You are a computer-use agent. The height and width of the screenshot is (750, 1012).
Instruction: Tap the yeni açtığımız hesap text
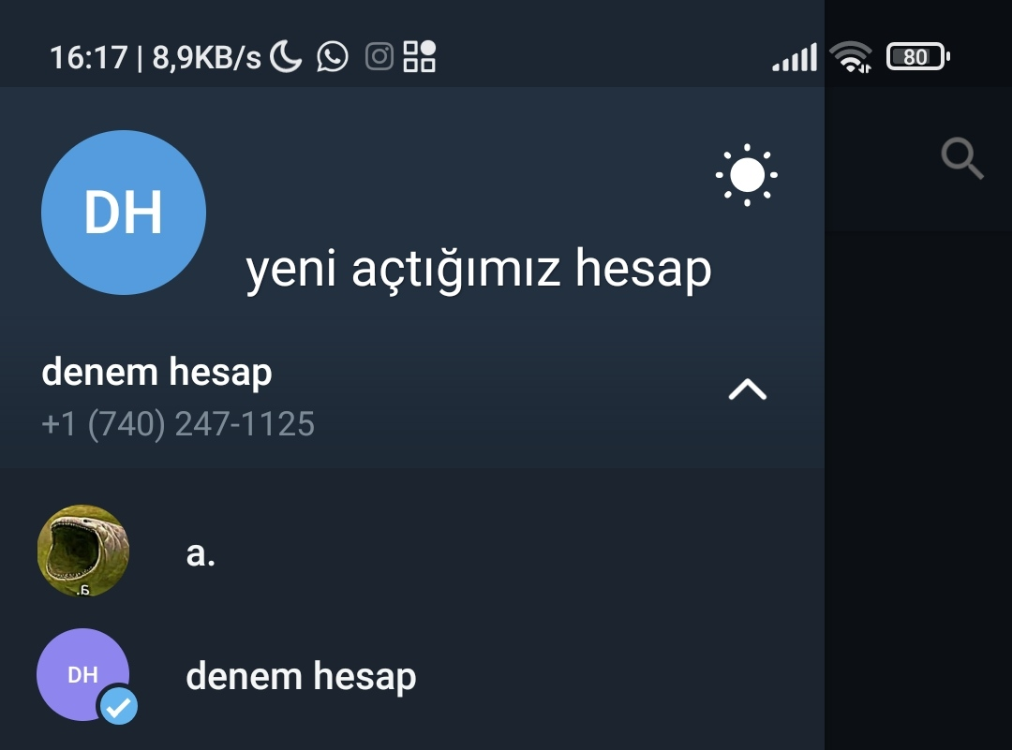(478, 269)
